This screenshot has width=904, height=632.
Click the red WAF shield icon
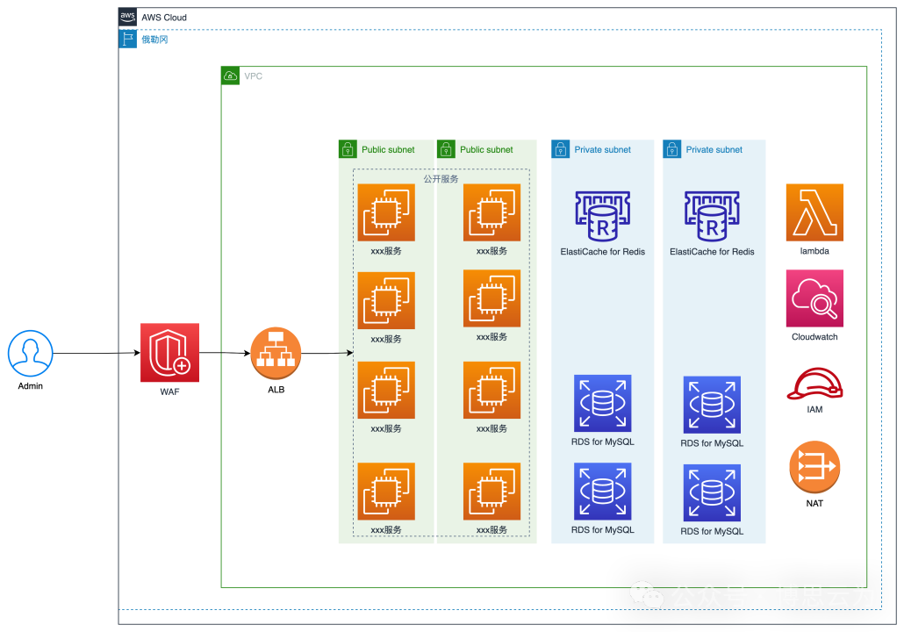click(169, 352)
